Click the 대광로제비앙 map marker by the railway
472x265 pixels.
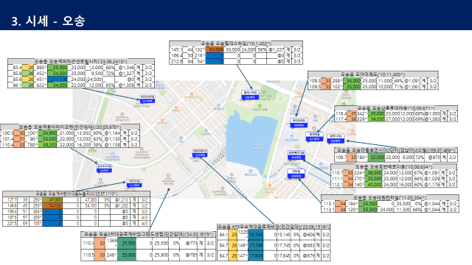pyautogui.click(x=200, y=153)
